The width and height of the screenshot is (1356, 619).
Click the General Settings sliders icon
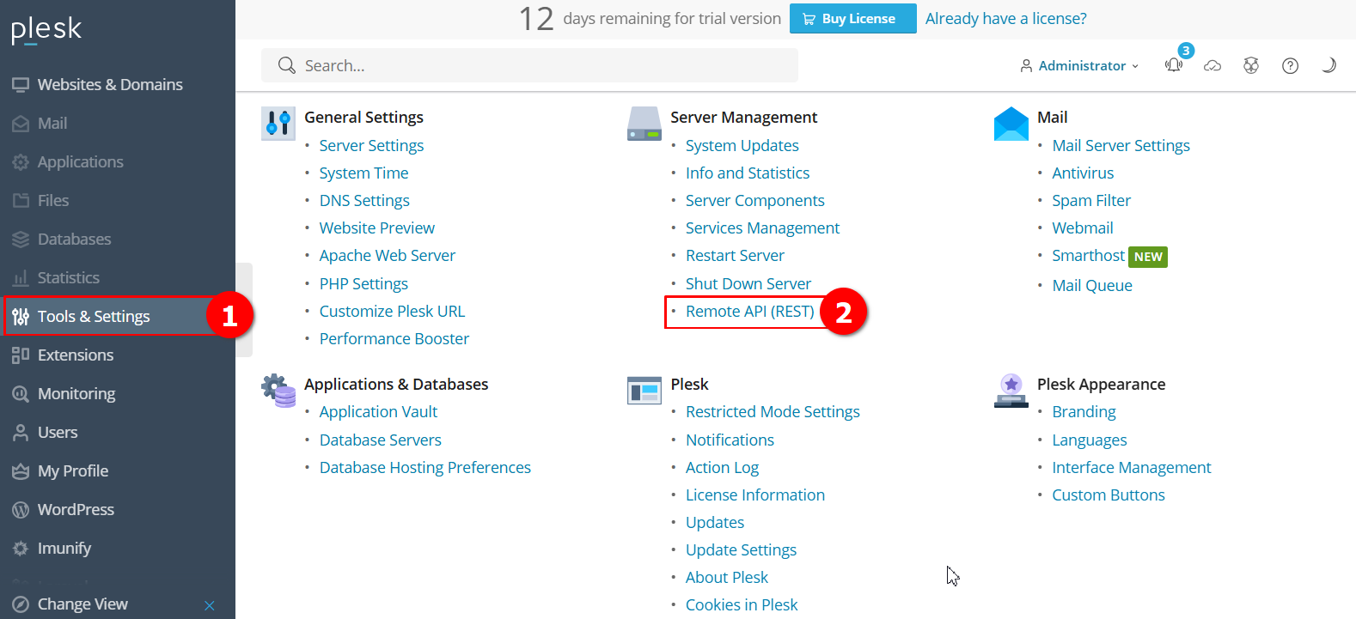pos(278,124)
